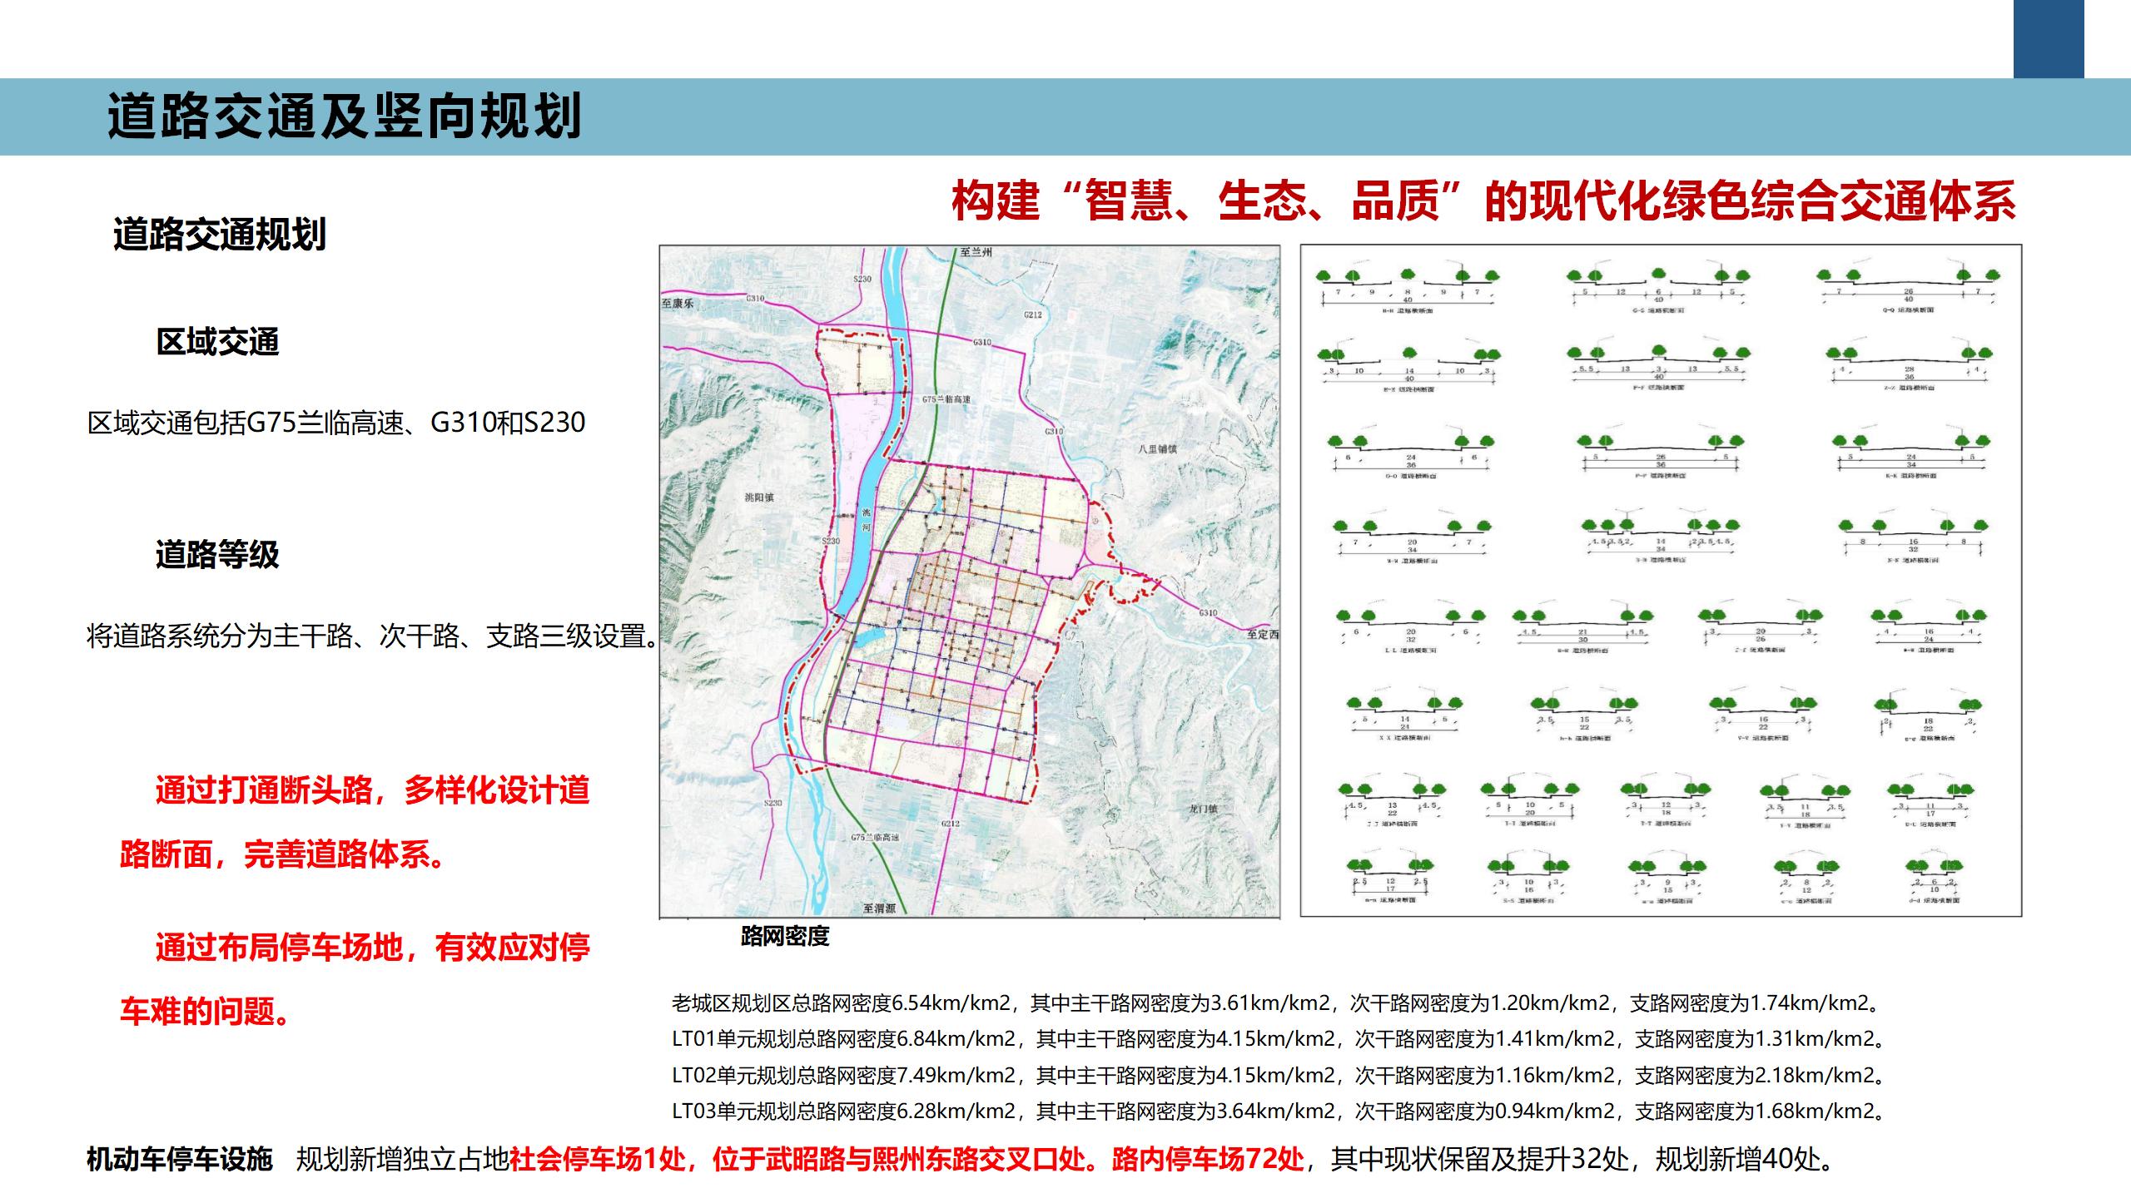Image resolution: width=2131 pixels, height=1198 pixels.
Task: Click the 至定西 label on the map
Action: (x=1262, y=635)
